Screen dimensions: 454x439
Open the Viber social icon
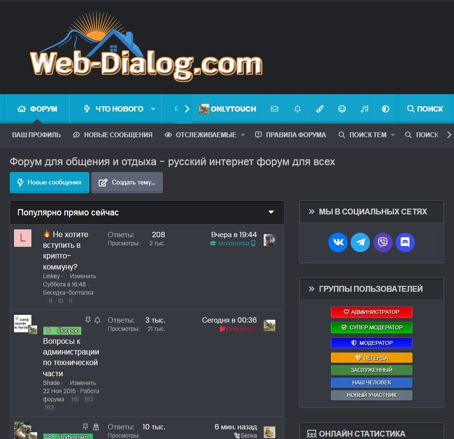tap(383, 242)
